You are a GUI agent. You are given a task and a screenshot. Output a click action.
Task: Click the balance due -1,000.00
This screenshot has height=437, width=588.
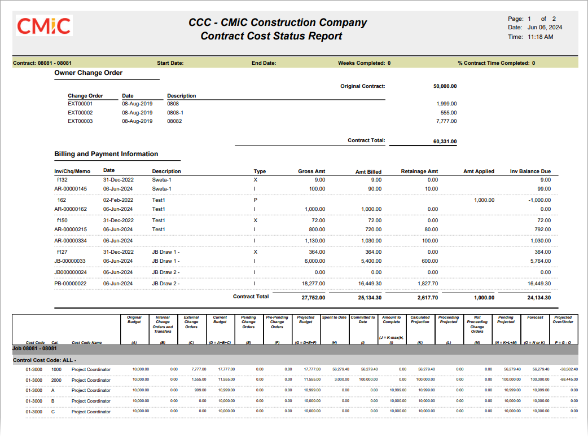pos(539,200)
